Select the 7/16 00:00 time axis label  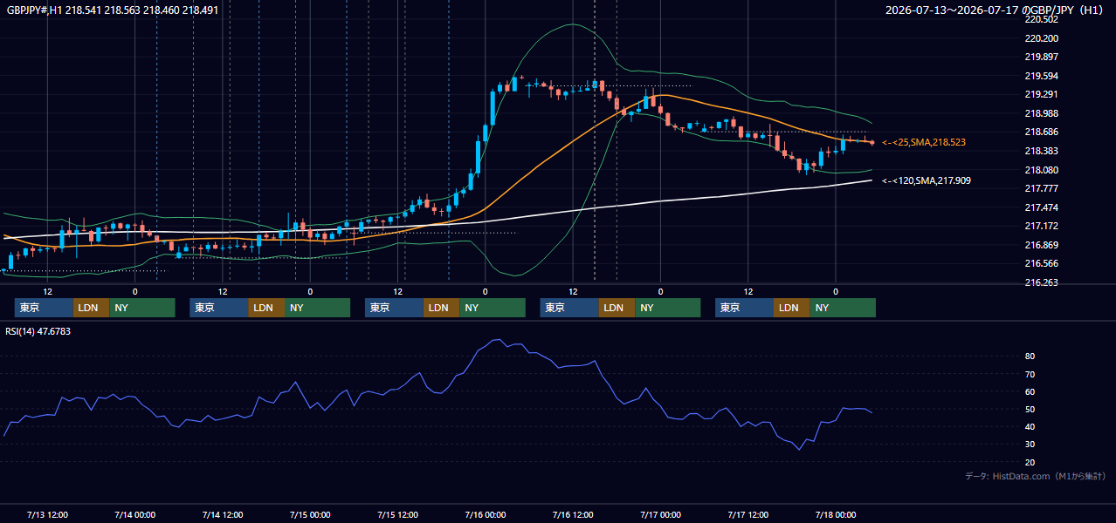[485, 514]
